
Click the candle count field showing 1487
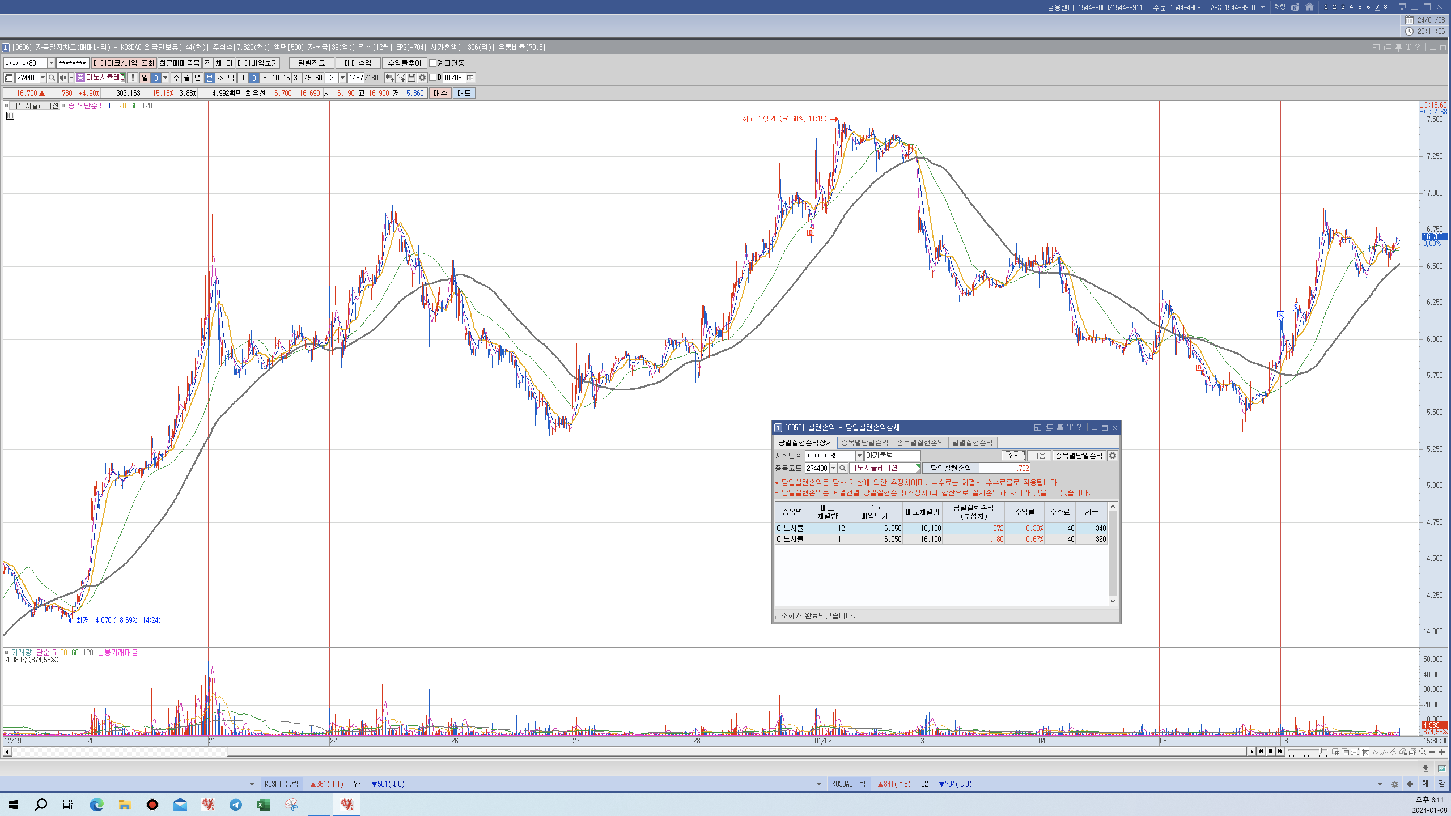coord(356,78)
